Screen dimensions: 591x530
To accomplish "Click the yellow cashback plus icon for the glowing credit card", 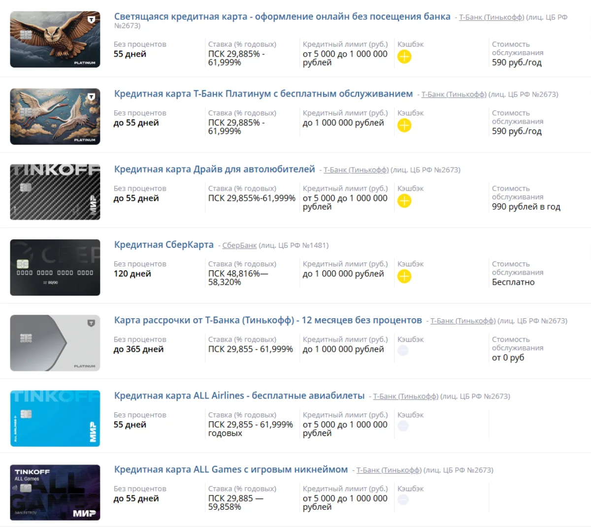I will pos(404,57).
